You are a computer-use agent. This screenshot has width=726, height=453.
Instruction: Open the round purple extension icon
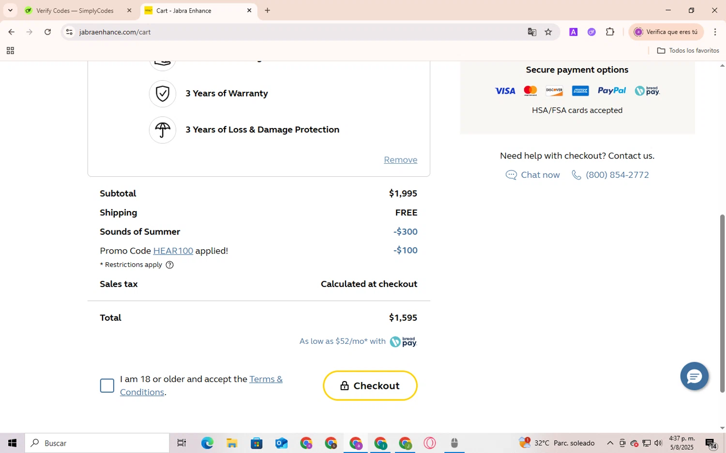[591, 32]
